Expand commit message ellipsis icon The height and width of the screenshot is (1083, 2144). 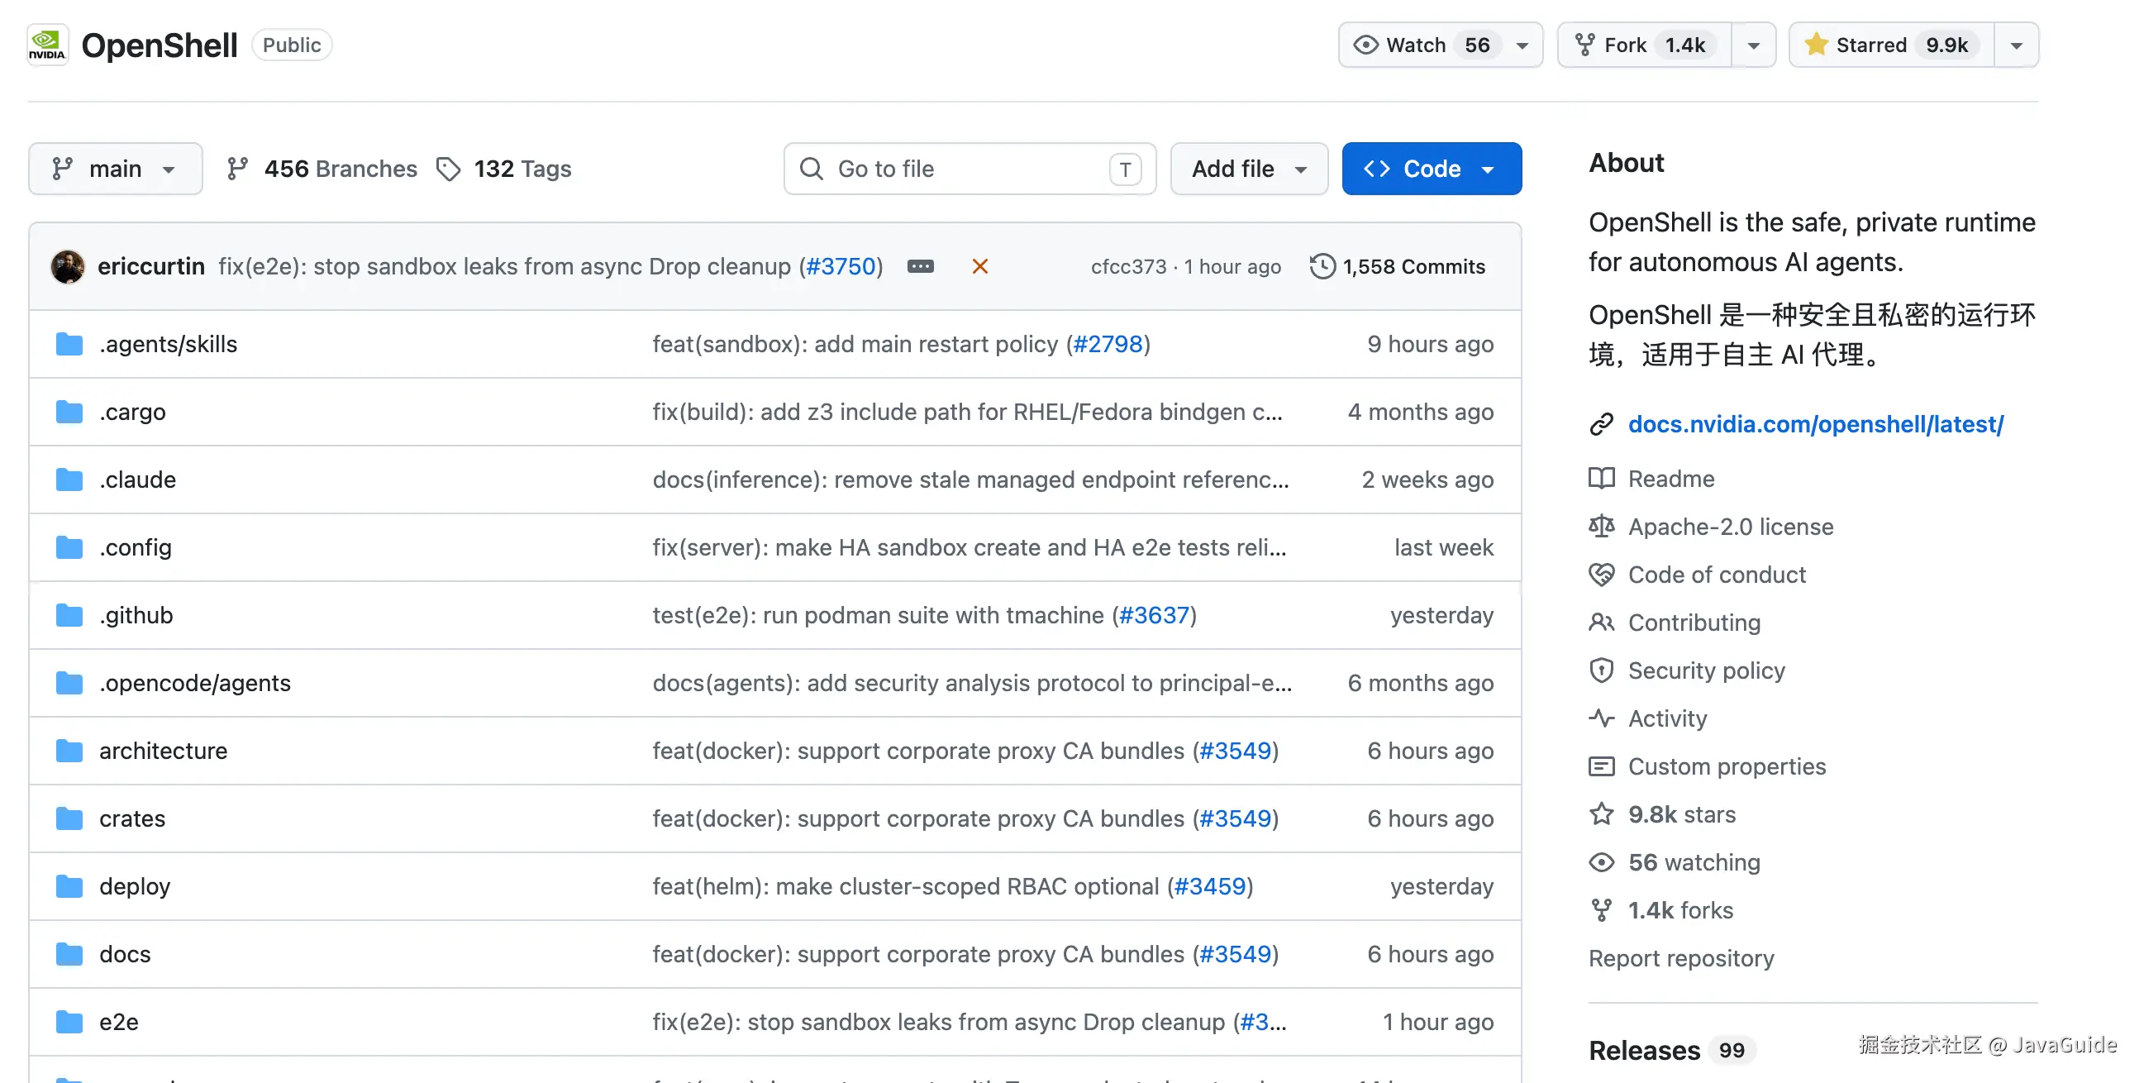(x=921, y=266)
